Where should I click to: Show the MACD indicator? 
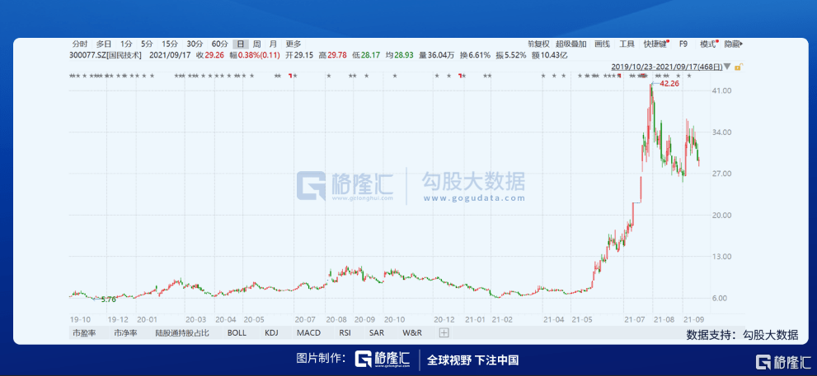(308, 333)
